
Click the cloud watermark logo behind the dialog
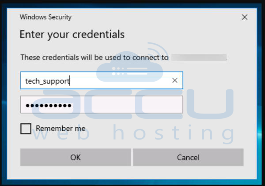(x=130, y=68)
